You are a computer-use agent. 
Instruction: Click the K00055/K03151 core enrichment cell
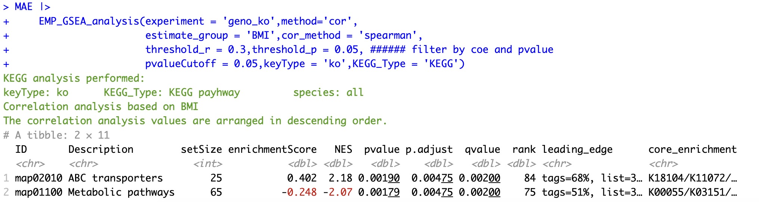point(692,192)
